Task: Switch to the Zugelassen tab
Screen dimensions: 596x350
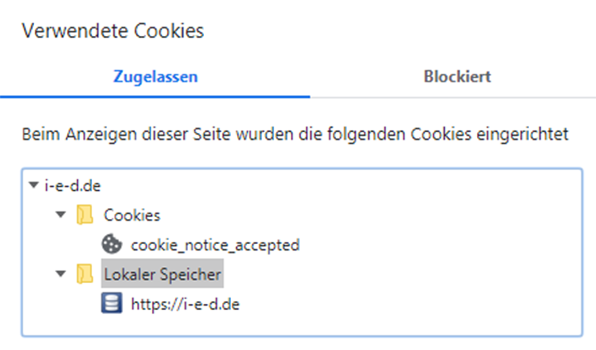Action: [x=155, y=77]
